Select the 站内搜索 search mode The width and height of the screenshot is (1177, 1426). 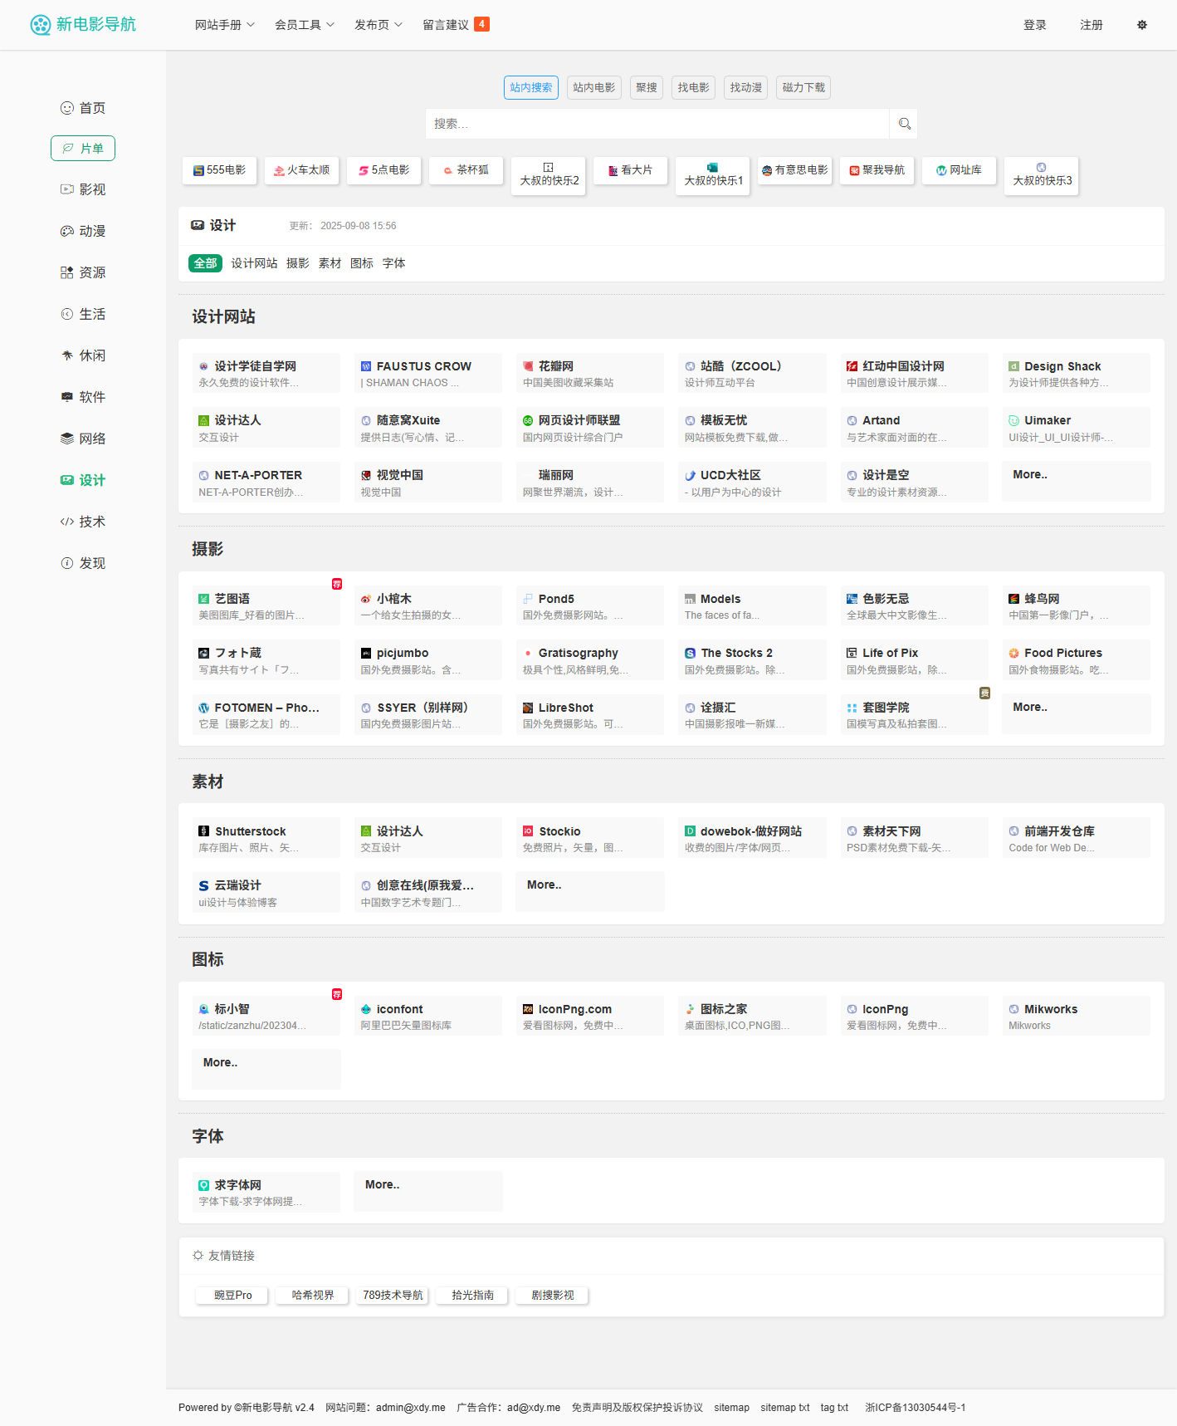530,88
